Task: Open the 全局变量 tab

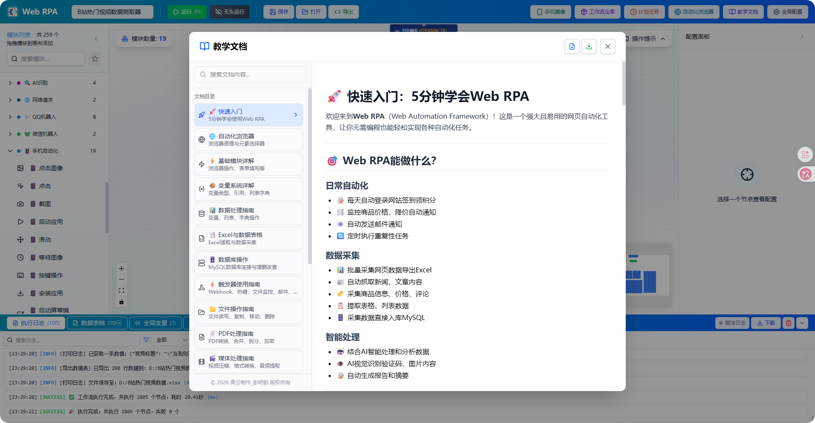Action: click(155, 323)
